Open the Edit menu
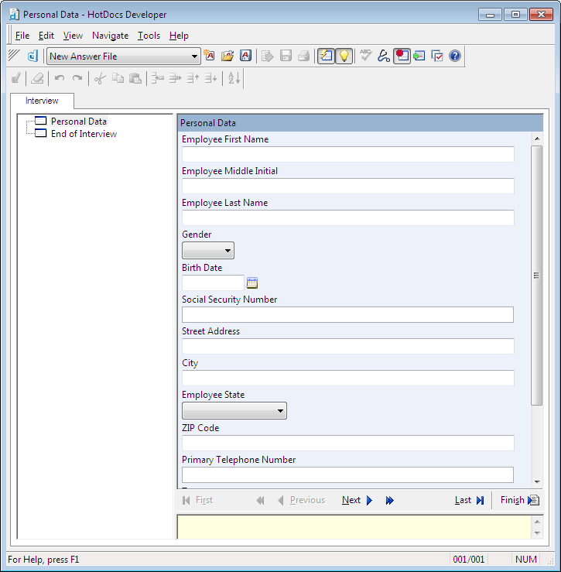The height and width of the screenshot is (572, 561). 46,36
